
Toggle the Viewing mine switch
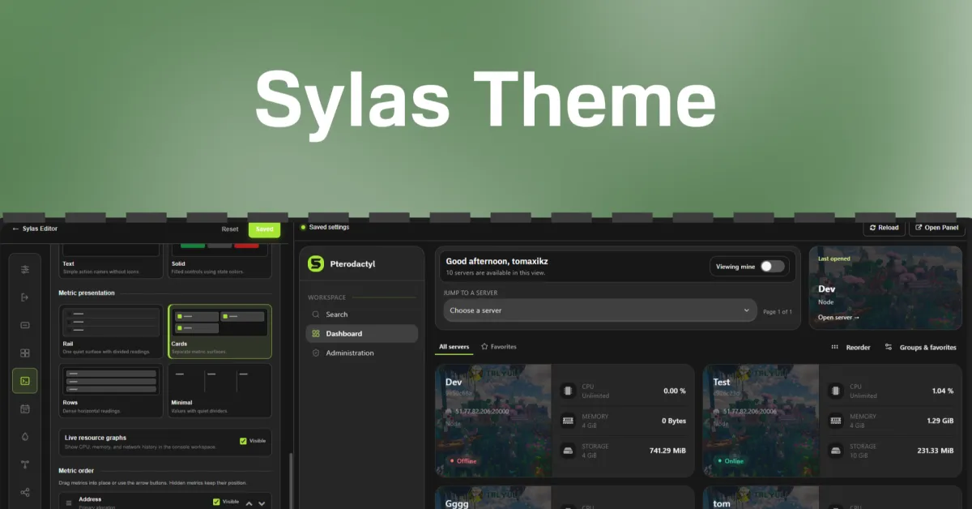click(772, 266)
